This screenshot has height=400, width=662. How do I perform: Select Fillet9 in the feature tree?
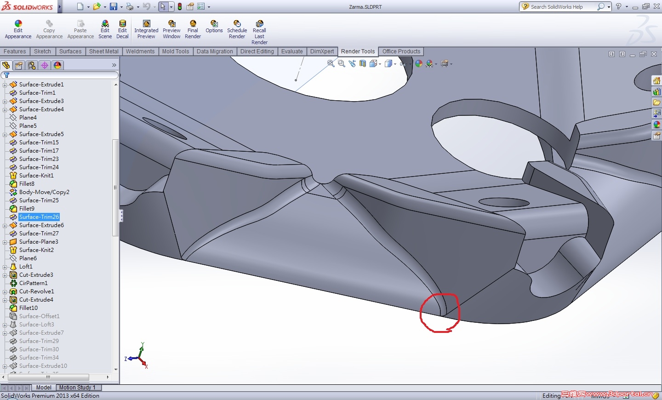pos(27,209)
